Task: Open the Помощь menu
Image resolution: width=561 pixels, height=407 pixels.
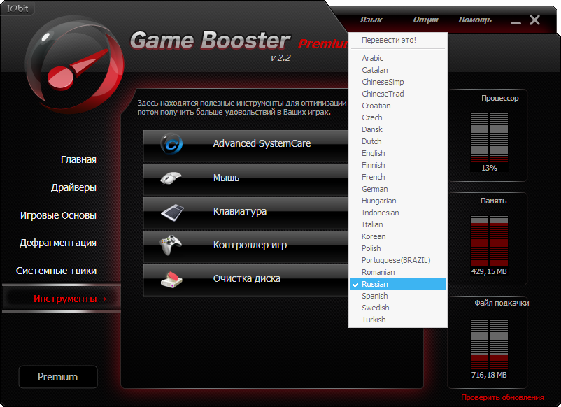Action: click(475, 20)
